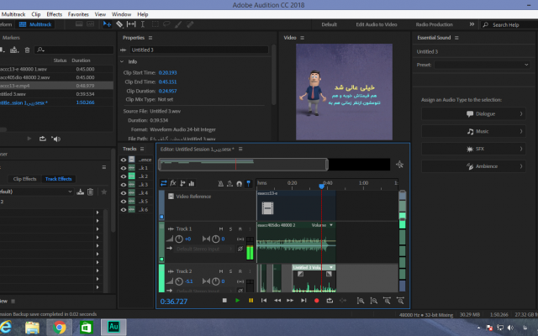
Task: Switch to the Clip Effects tab
Action: point(24,179)
